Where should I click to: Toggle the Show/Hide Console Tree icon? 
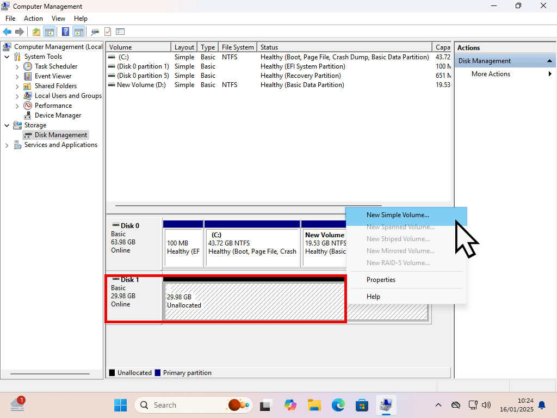click(49, 32)
